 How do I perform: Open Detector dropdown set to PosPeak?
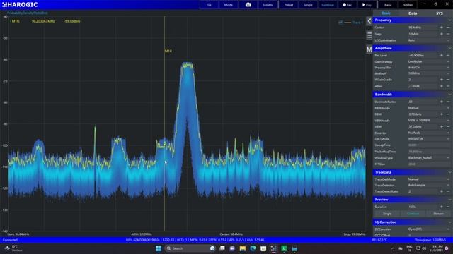(429, 133)
